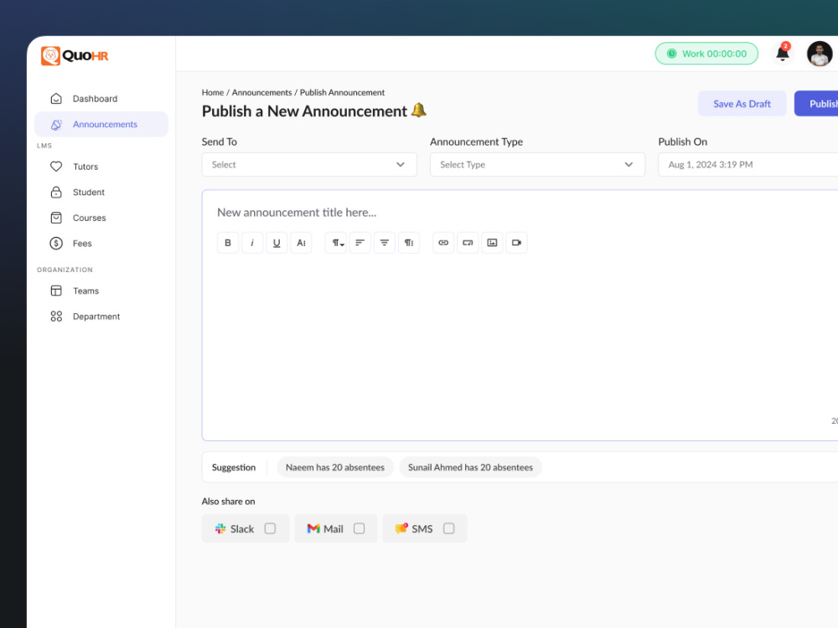This screenshot has width=838, height=628.
Task: Open the paragraph format dropdown
Action: click(x=336, y=243)
